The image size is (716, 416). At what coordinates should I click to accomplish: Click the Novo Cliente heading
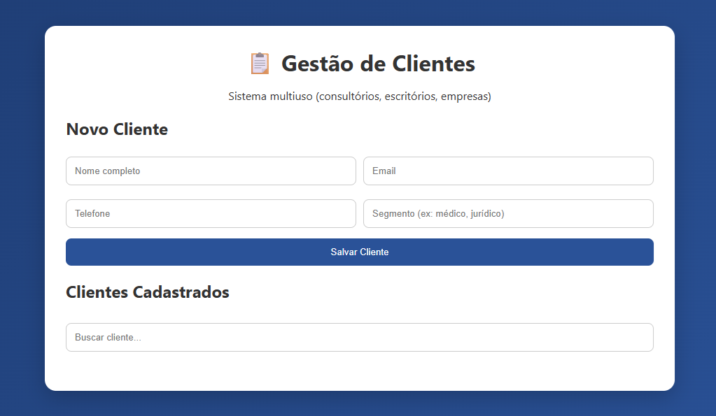pyautogui.click(x=117, y=129)
